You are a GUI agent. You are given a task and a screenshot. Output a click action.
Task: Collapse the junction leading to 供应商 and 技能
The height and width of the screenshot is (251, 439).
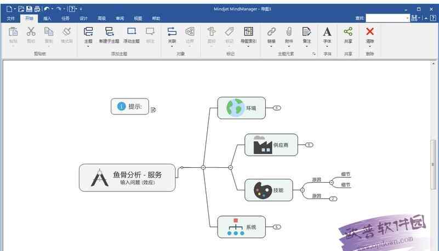coord(230,167)
